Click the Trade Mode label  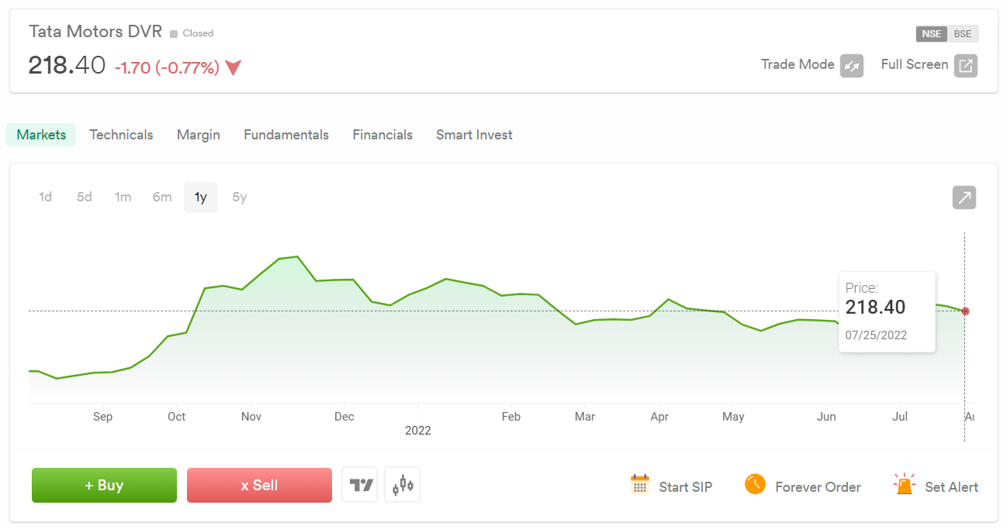798,64
